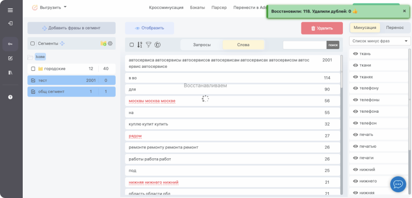Open the Список минус фраз dropdown
The image size is (412, 198).
click(x=379, y=41)
